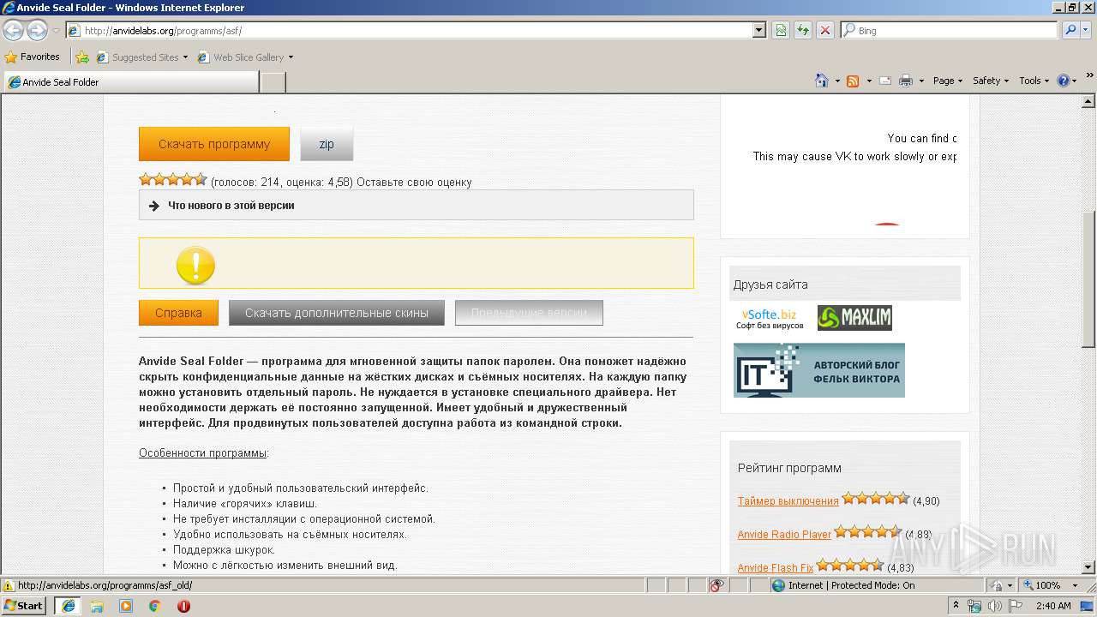Click 'Скачать дополнительные скины' button
1097x617 pixels.
click(337, 313)
